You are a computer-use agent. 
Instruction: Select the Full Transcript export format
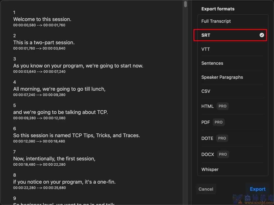233,21
